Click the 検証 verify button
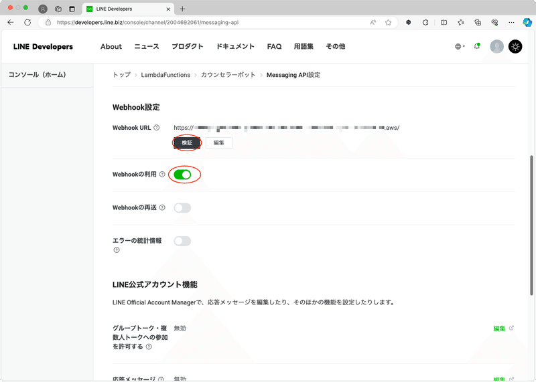536x382 pixels. pos(187,142)
